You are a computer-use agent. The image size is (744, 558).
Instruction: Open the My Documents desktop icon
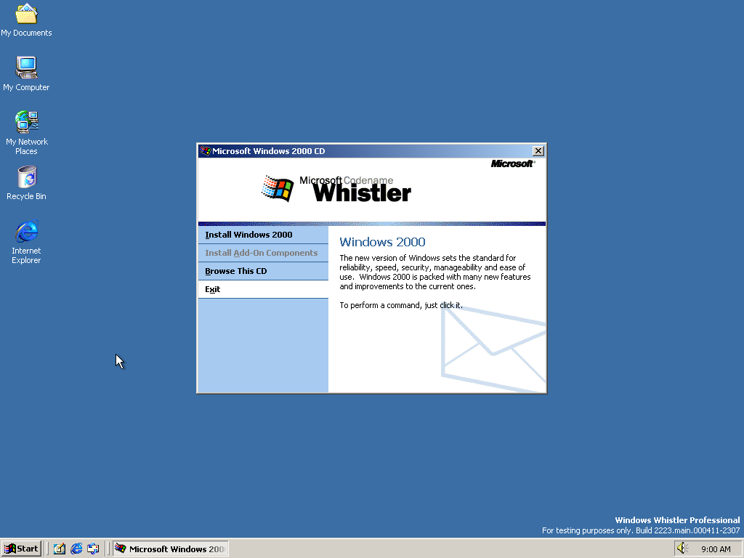26,20
